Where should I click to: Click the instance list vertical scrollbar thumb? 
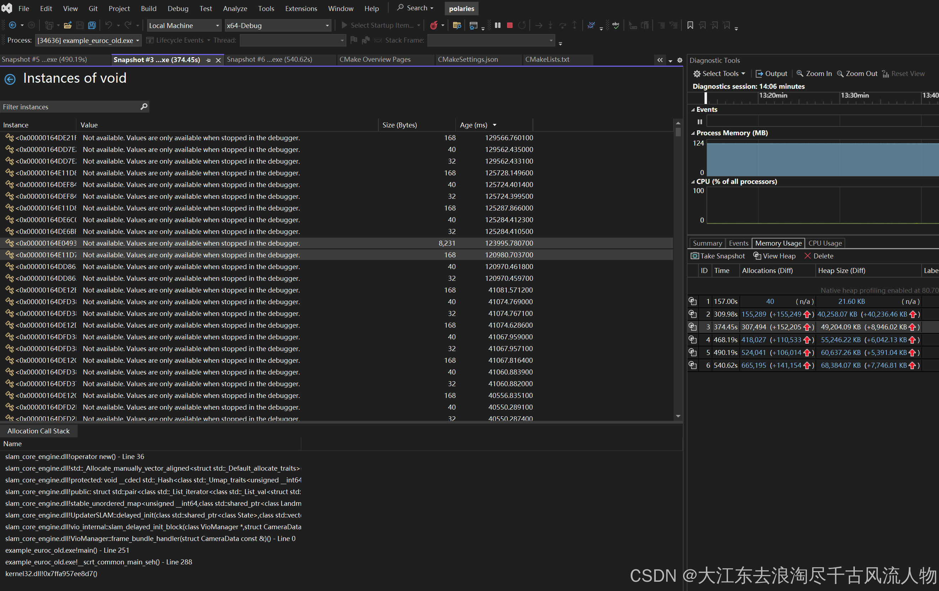[678, 132]
